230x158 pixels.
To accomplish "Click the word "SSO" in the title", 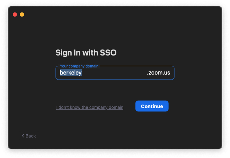I will 108,53.
